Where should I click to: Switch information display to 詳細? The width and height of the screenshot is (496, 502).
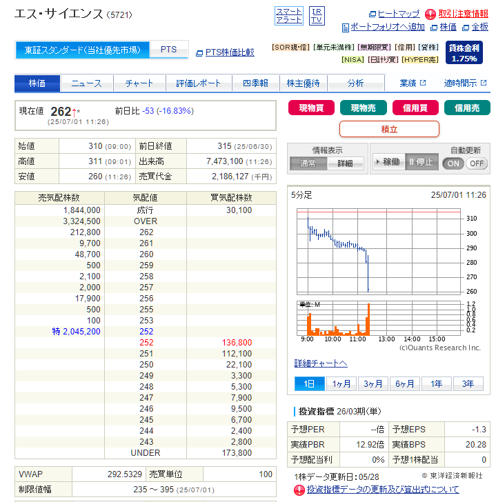[346, 163]
